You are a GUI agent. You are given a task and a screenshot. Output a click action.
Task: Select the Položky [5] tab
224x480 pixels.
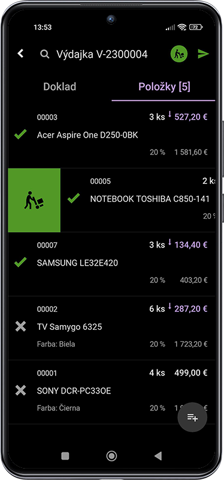click(x=164, y=87)
